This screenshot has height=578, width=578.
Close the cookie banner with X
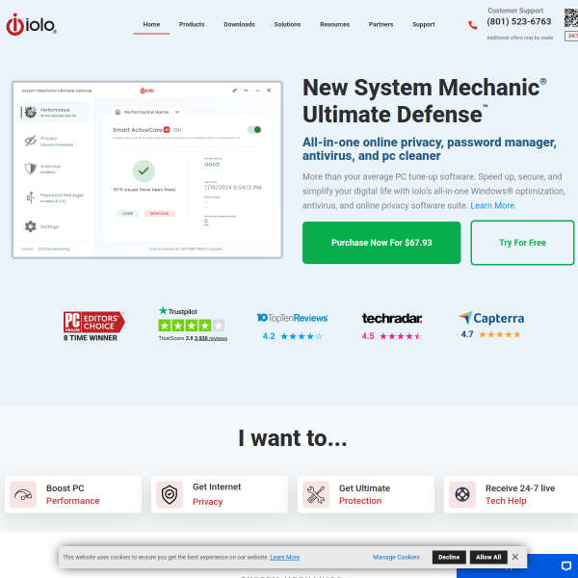pos(515,557)
